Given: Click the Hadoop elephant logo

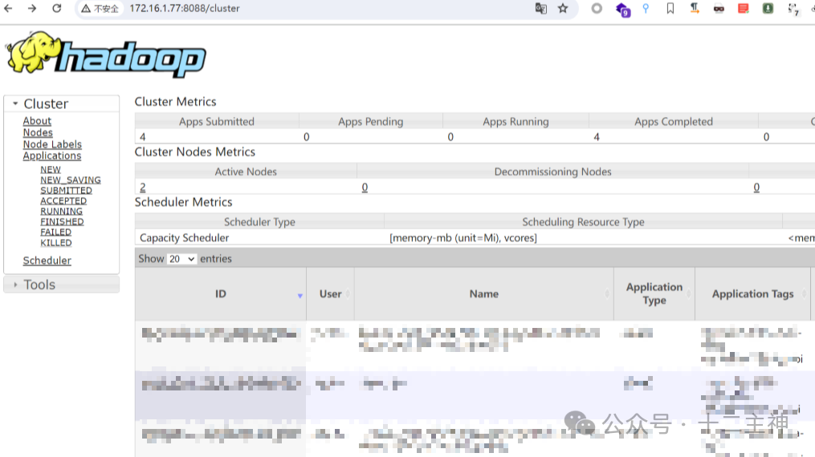Looking at the screenshot, I should pos(106,55).
